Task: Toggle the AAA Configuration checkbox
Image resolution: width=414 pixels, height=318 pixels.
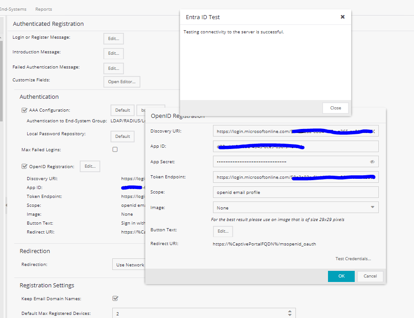Action: (x=25, y=110)
